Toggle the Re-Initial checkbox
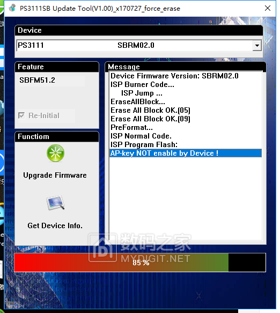Screen dimensions: 280x313 (x=21, y=115)
